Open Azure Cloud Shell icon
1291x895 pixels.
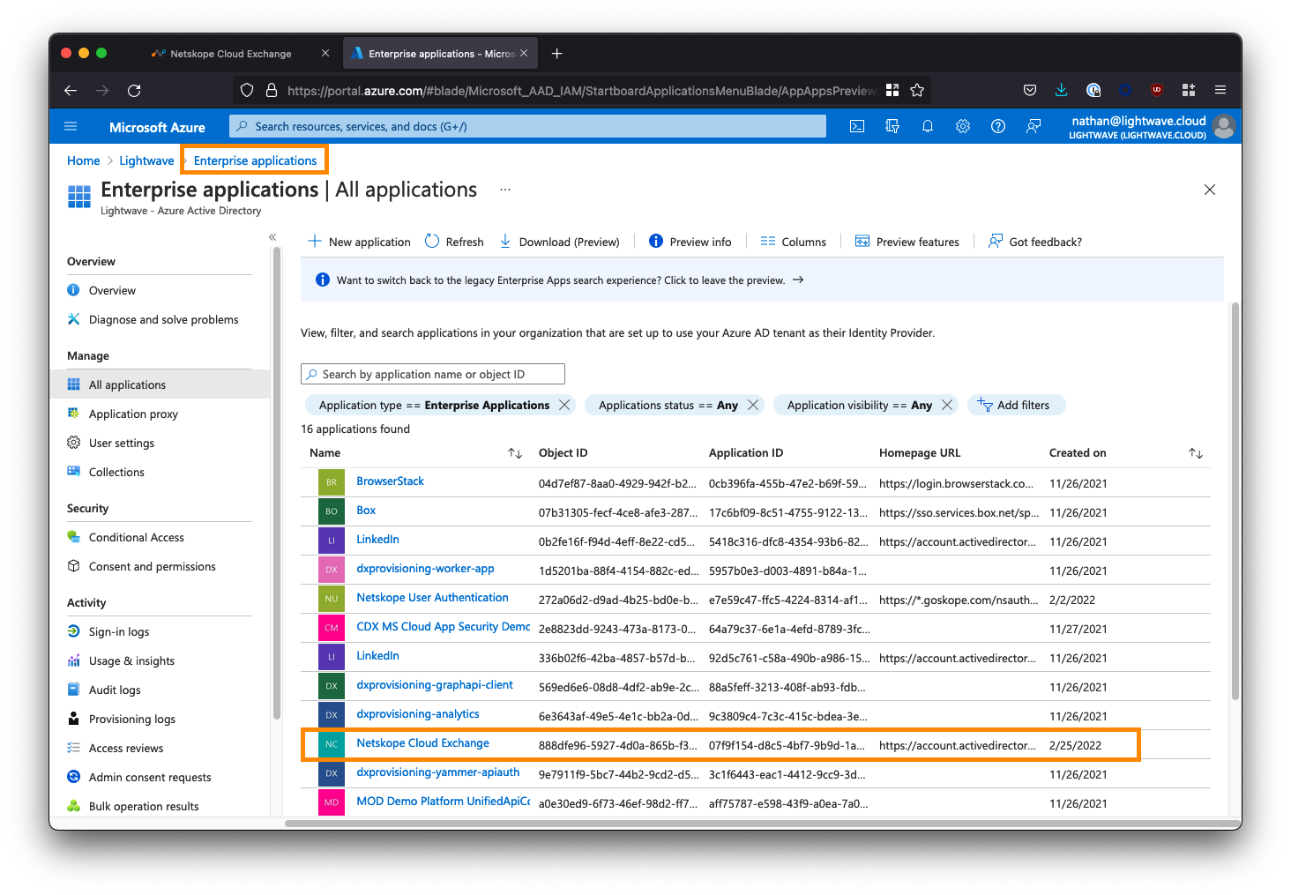tap(856, 127)
